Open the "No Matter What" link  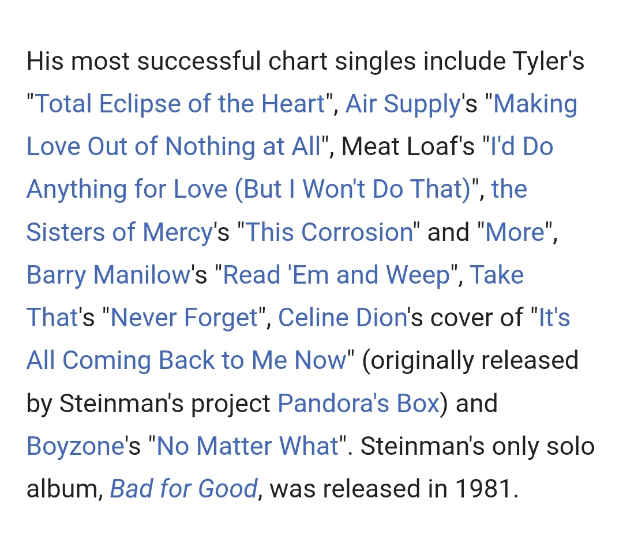pos(247,446)
